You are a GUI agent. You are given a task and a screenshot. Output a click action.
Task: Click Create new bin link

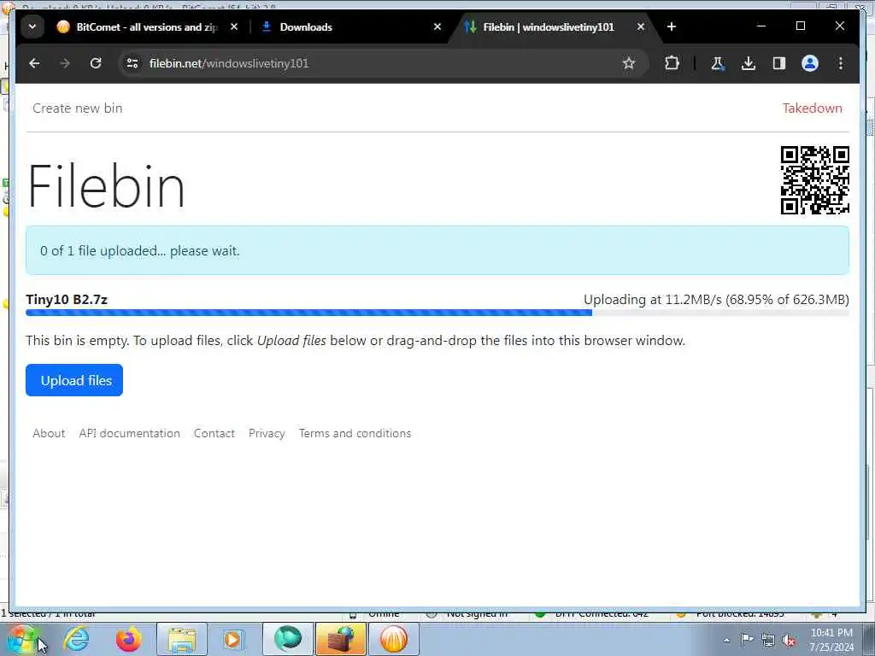(78, 108)
